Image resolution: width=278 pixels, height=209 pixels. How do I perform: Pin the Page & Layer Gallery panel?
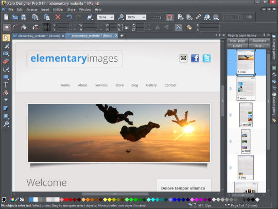[x=264, y=35]
